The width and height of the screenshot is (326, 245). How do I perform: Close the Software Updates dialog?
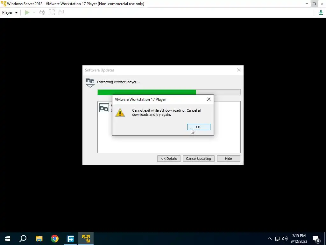click(239, 70)
